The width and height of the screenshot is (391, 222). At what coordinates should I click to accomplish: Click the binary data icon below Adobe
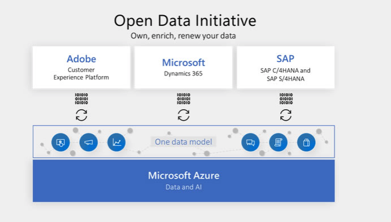(x=81, y=99)
